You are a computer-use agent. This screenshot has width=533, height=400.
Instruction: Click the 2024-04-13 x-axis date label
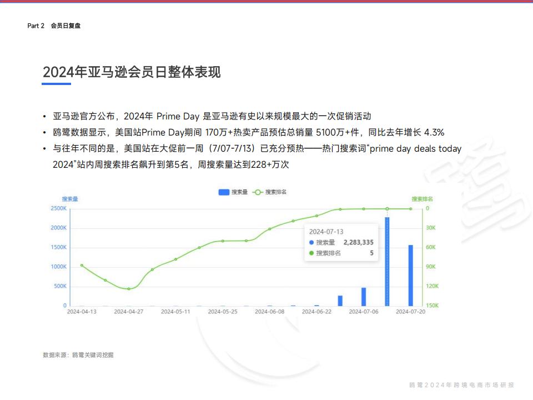[82, 312]
